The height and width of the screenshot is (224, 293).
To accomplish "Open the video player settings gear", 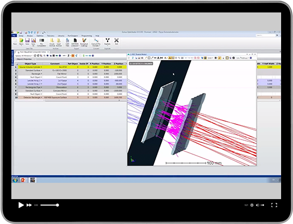I will (x=252, y=205).
